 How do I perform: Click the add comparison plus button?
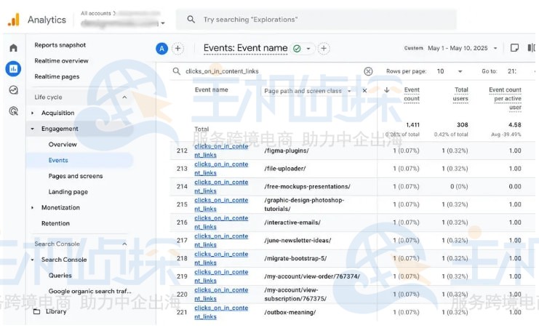[x=177, y=49]
